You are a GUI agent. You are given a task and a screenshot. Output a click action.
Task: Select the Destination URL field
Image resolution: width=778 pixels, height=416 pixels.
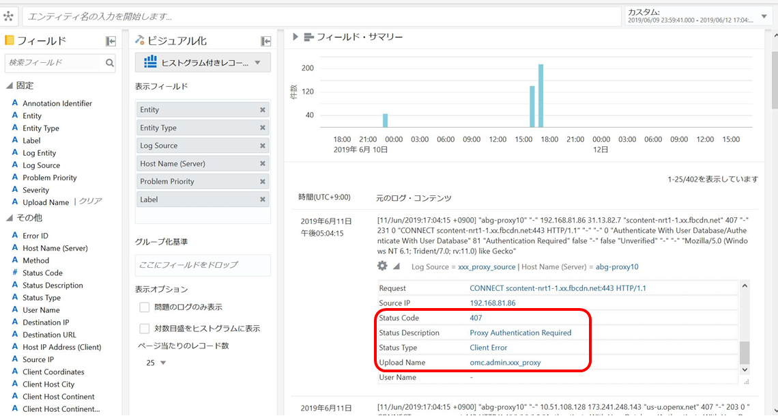pos(49,335)
